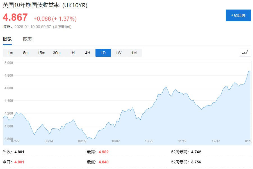Click the current yield value 4.867
Screen dimensions: 253x169
click(15, 18)
